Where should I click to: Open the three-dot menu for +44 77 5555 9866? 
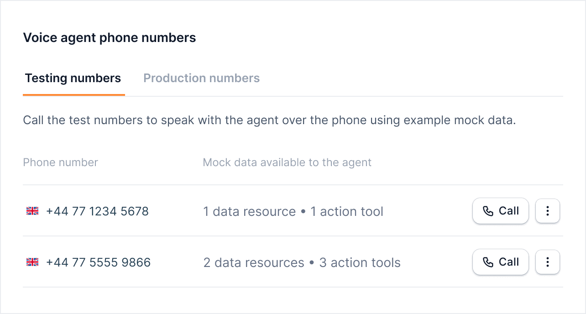pyautogui.click(x=547, y=262)
